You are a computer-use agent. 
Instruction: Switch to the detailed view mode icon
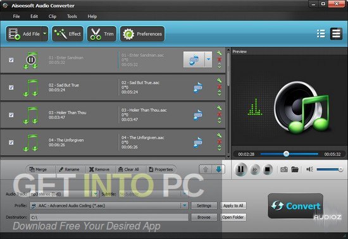pyautogui.click(x=336, y=34)
